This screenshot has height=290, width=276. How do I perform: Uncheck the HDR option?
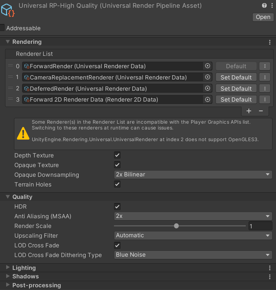[117, 207]
